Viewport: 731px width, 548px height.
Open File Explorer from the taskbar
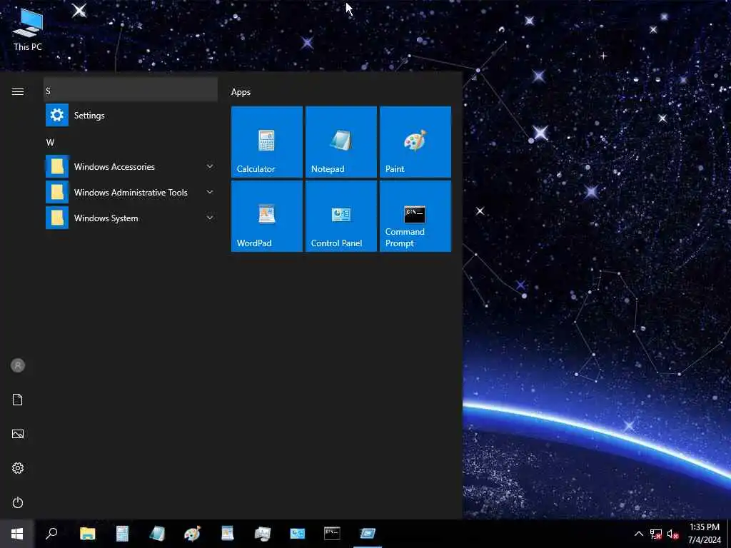click(87, 534)
